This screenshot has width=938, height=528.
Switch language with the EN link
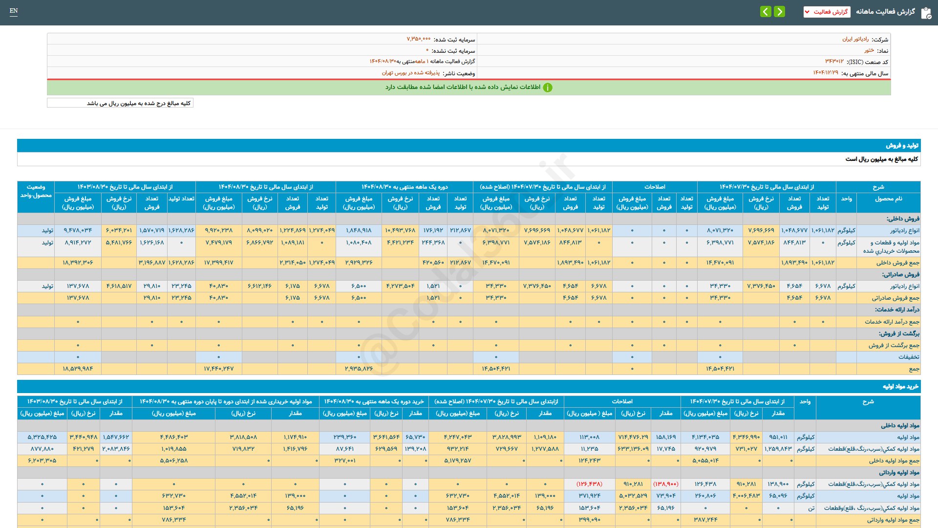(14, 11)
